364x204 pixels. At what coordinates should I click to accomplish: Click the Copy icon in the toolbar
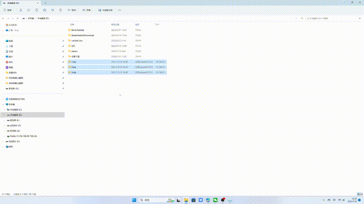(x=28, y=10)
